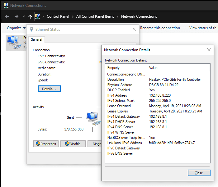Close the Ethernet Status dialog with X
The height and width of the screenshot is (187, 218).
(134, 30)
